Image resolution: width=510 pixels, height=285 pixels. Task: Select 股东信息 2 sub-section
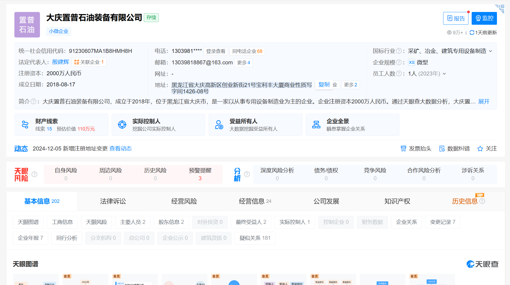(171, 222)
